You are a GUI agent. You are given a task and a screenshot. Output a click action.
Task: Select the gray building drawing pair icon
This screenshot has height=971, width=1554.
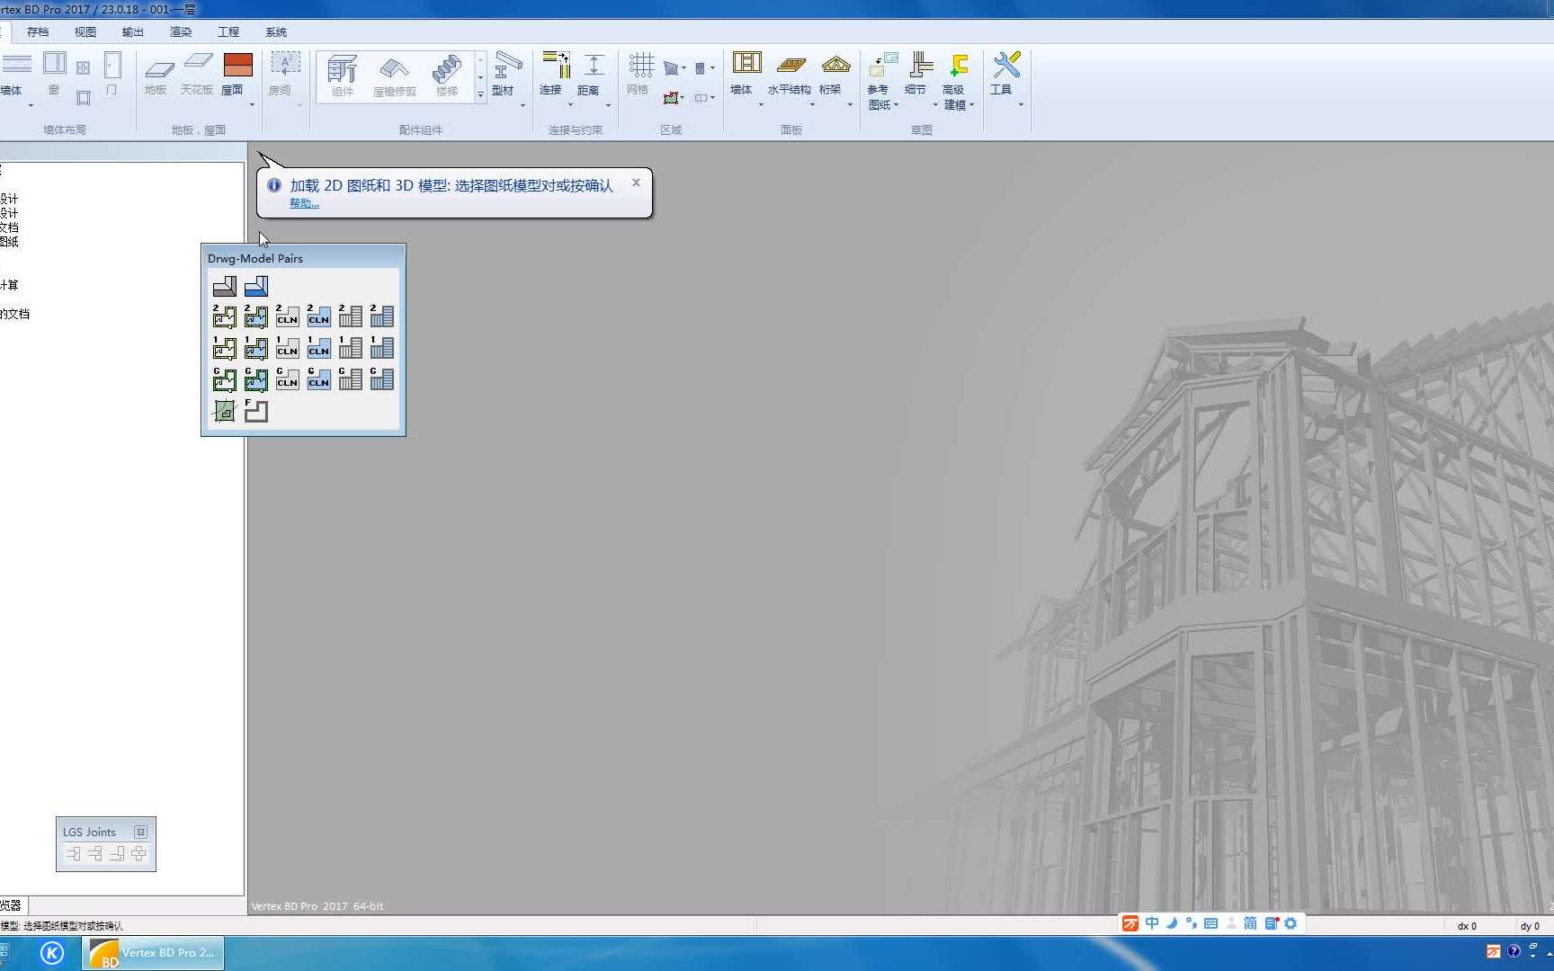click(225, 286)
